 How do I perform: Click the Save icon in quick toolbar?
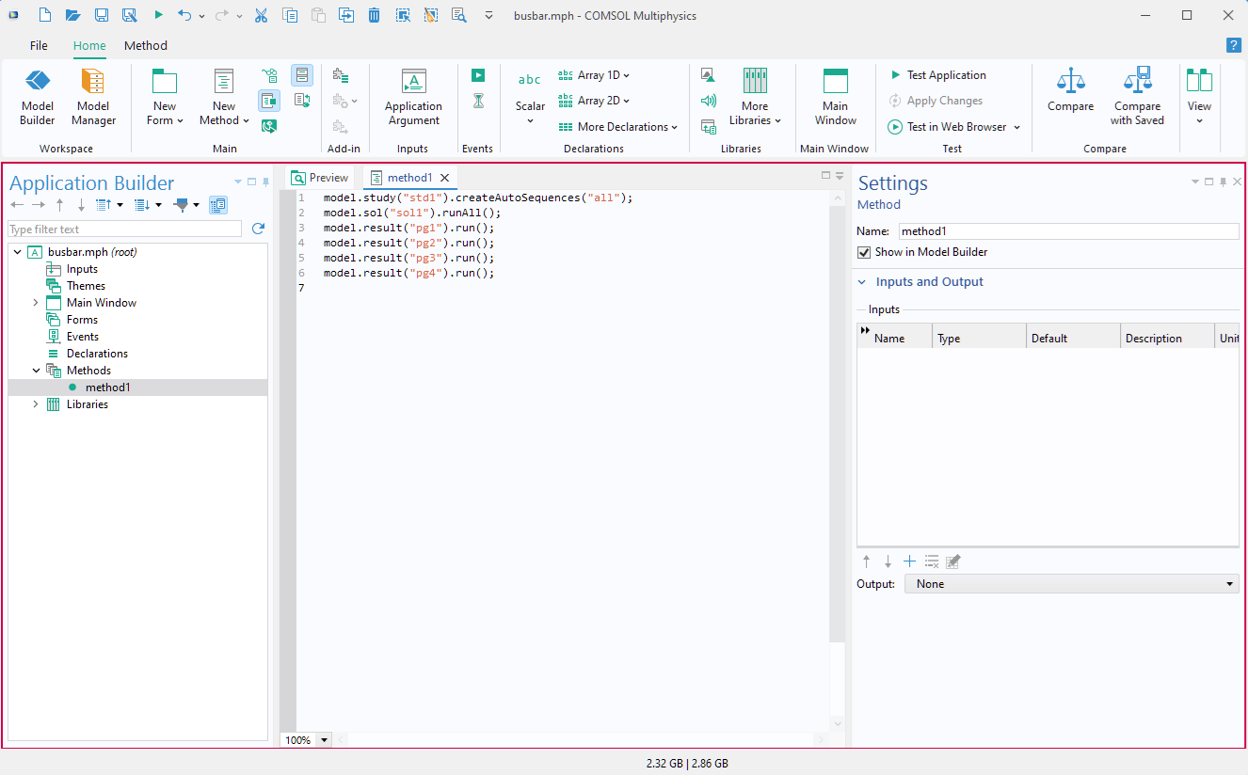pos(102,15)
